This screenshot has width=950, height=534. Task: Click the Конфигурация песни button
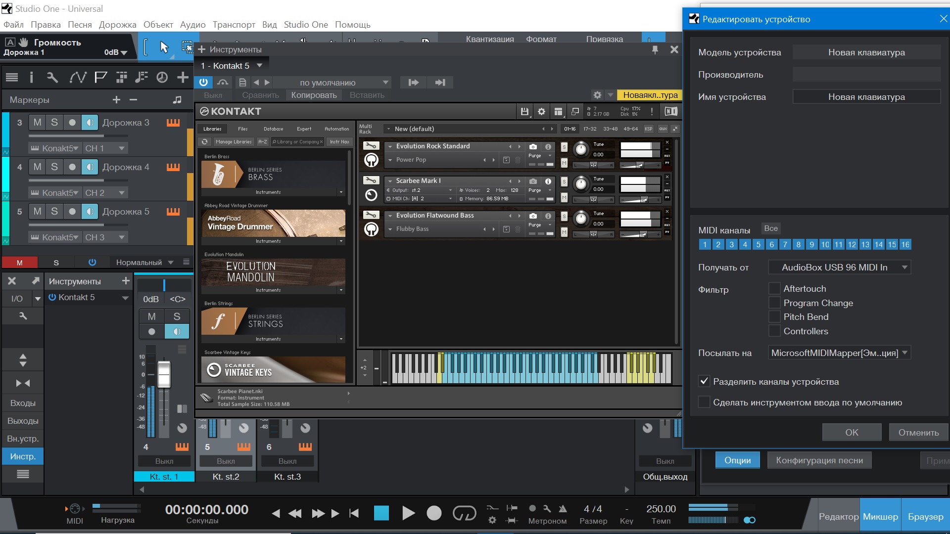(819, 460)
